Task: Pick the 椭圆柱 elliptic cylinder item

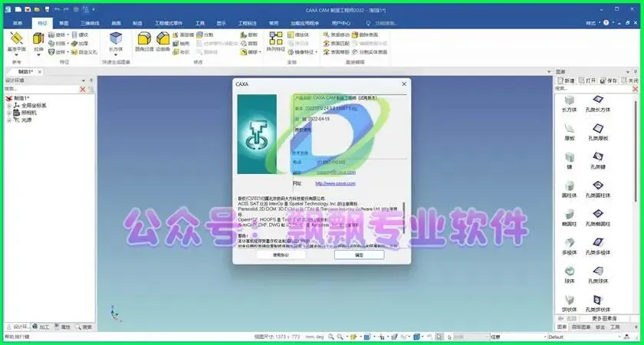Action: (569, 218)
